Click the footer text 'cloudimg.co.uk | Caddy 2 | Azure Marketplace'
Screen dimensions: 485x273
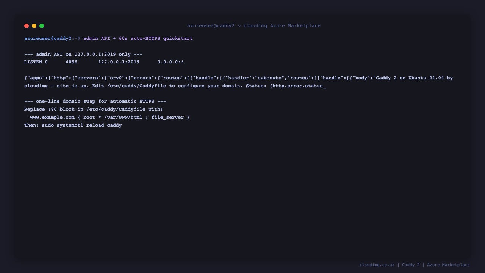(x=415, y=265)
